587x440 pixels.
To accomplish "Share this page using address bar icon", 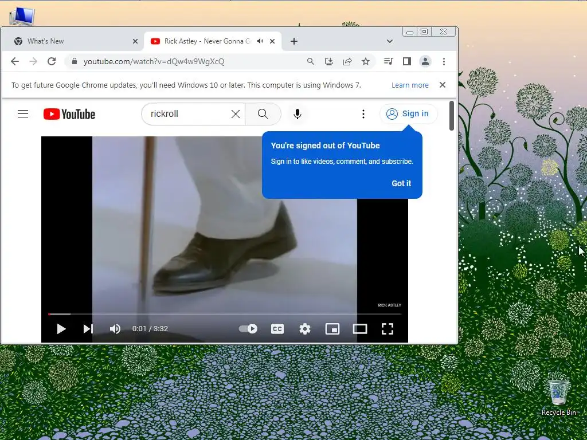I will coord(347,61).
